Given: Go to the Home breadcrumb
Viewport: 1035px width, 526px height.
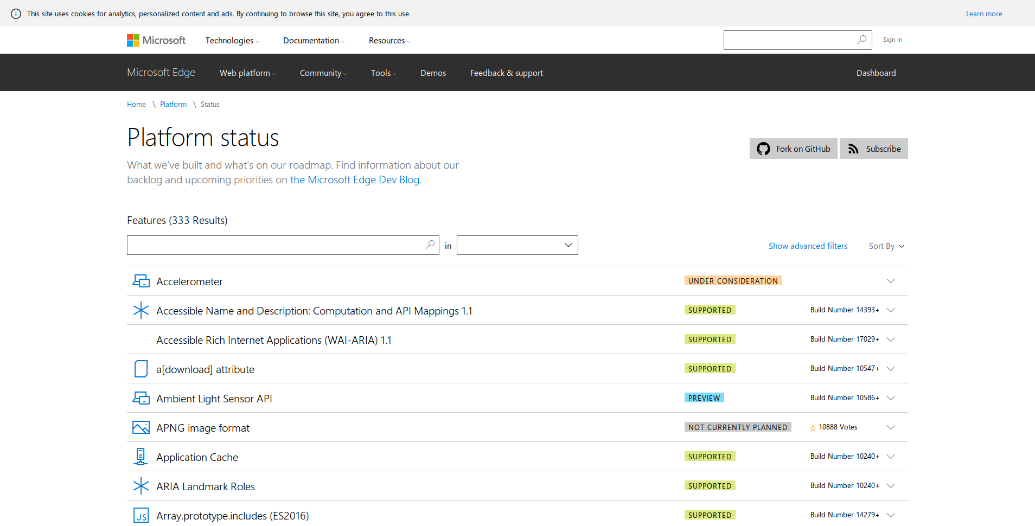Looking at the screenshot, I should [x=136, y=104].
